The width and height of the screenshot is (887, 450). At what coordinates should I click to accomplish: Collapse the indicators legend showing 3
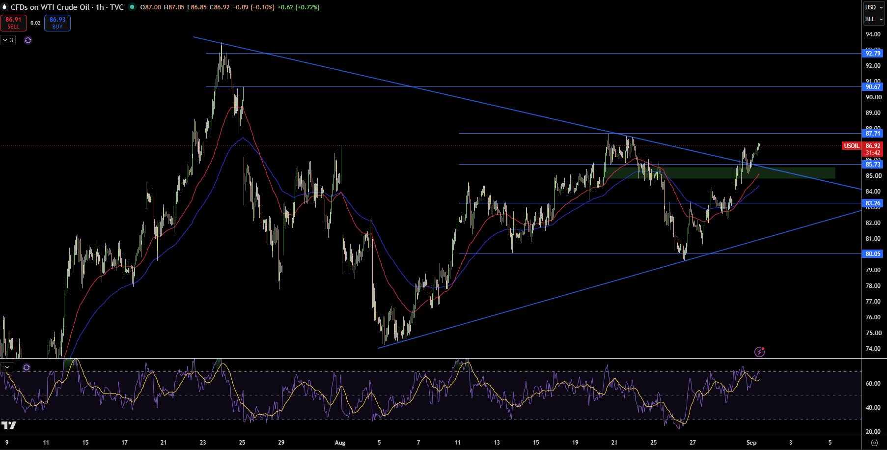coord(8,40)
